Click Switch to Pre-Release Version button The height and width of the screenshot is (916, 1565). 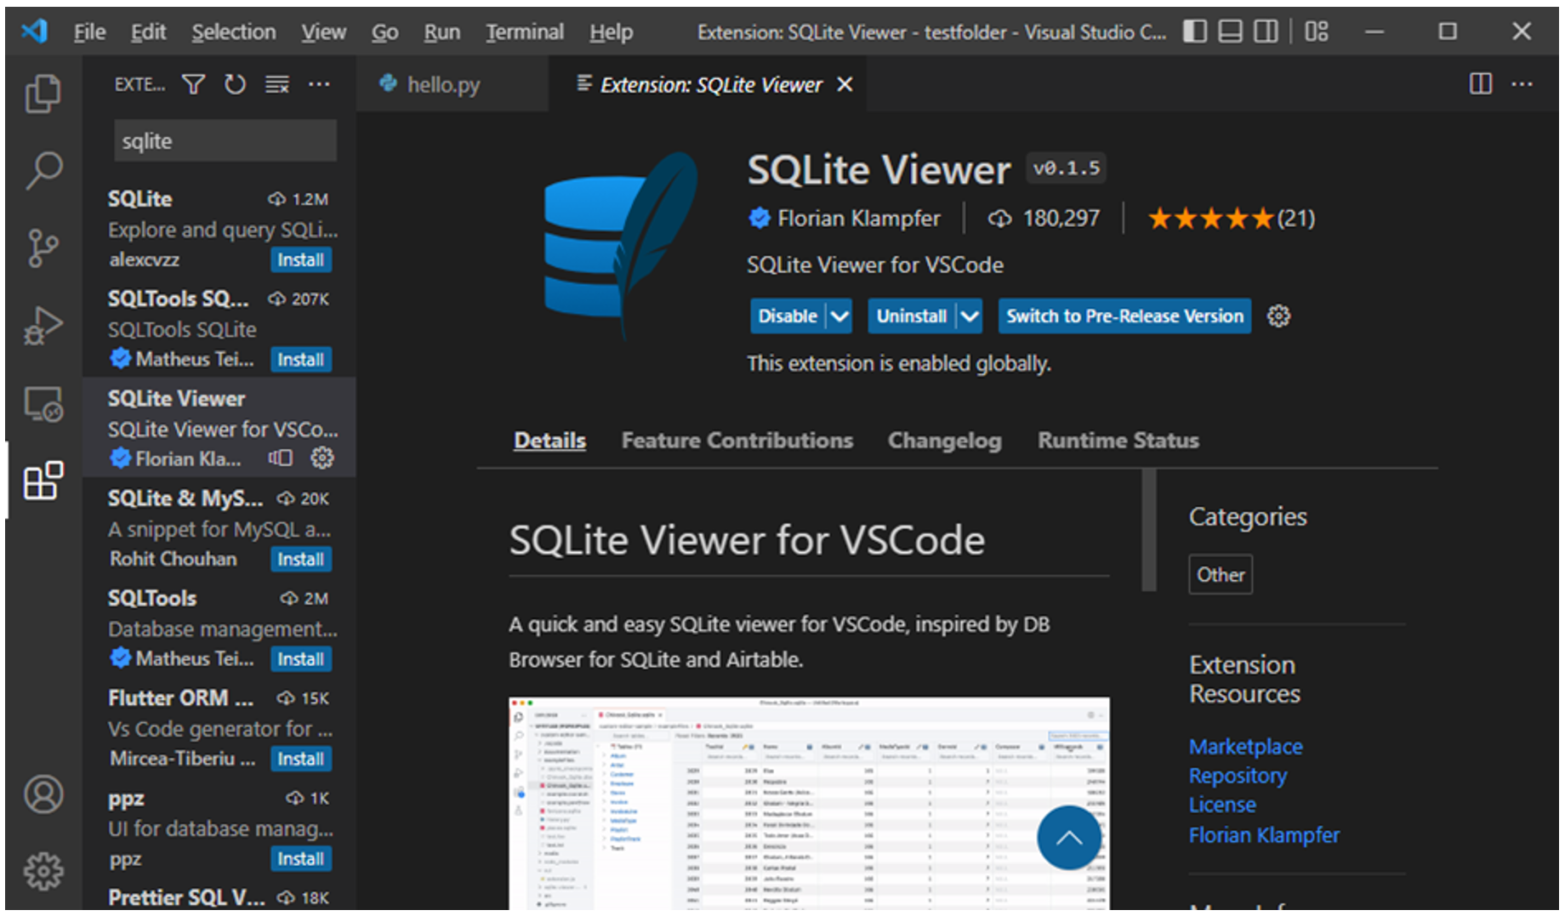pos(1124,316)
